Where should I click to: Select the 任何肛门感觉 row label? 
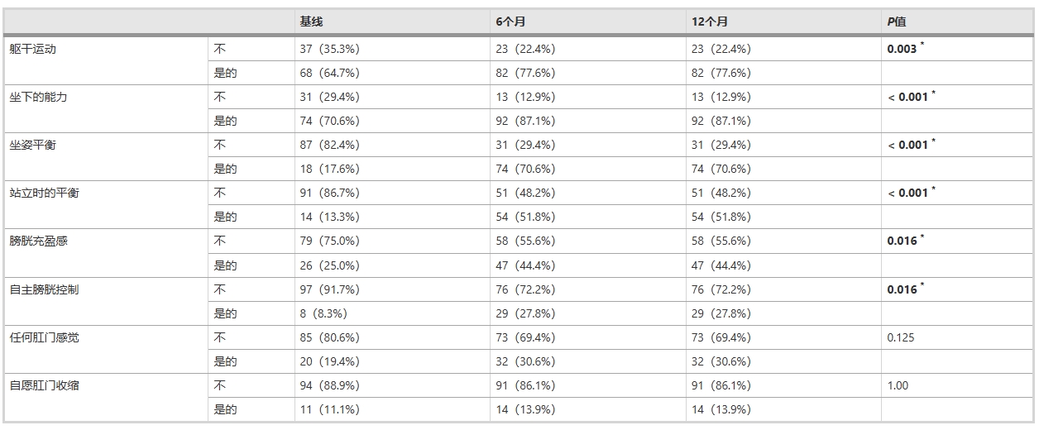pos(45,337)
